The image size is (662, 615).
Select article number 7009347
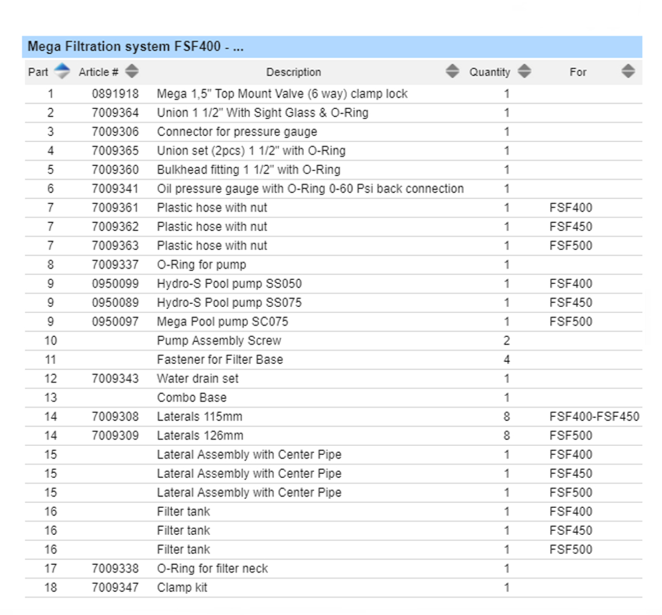click(x=116, y=587)
